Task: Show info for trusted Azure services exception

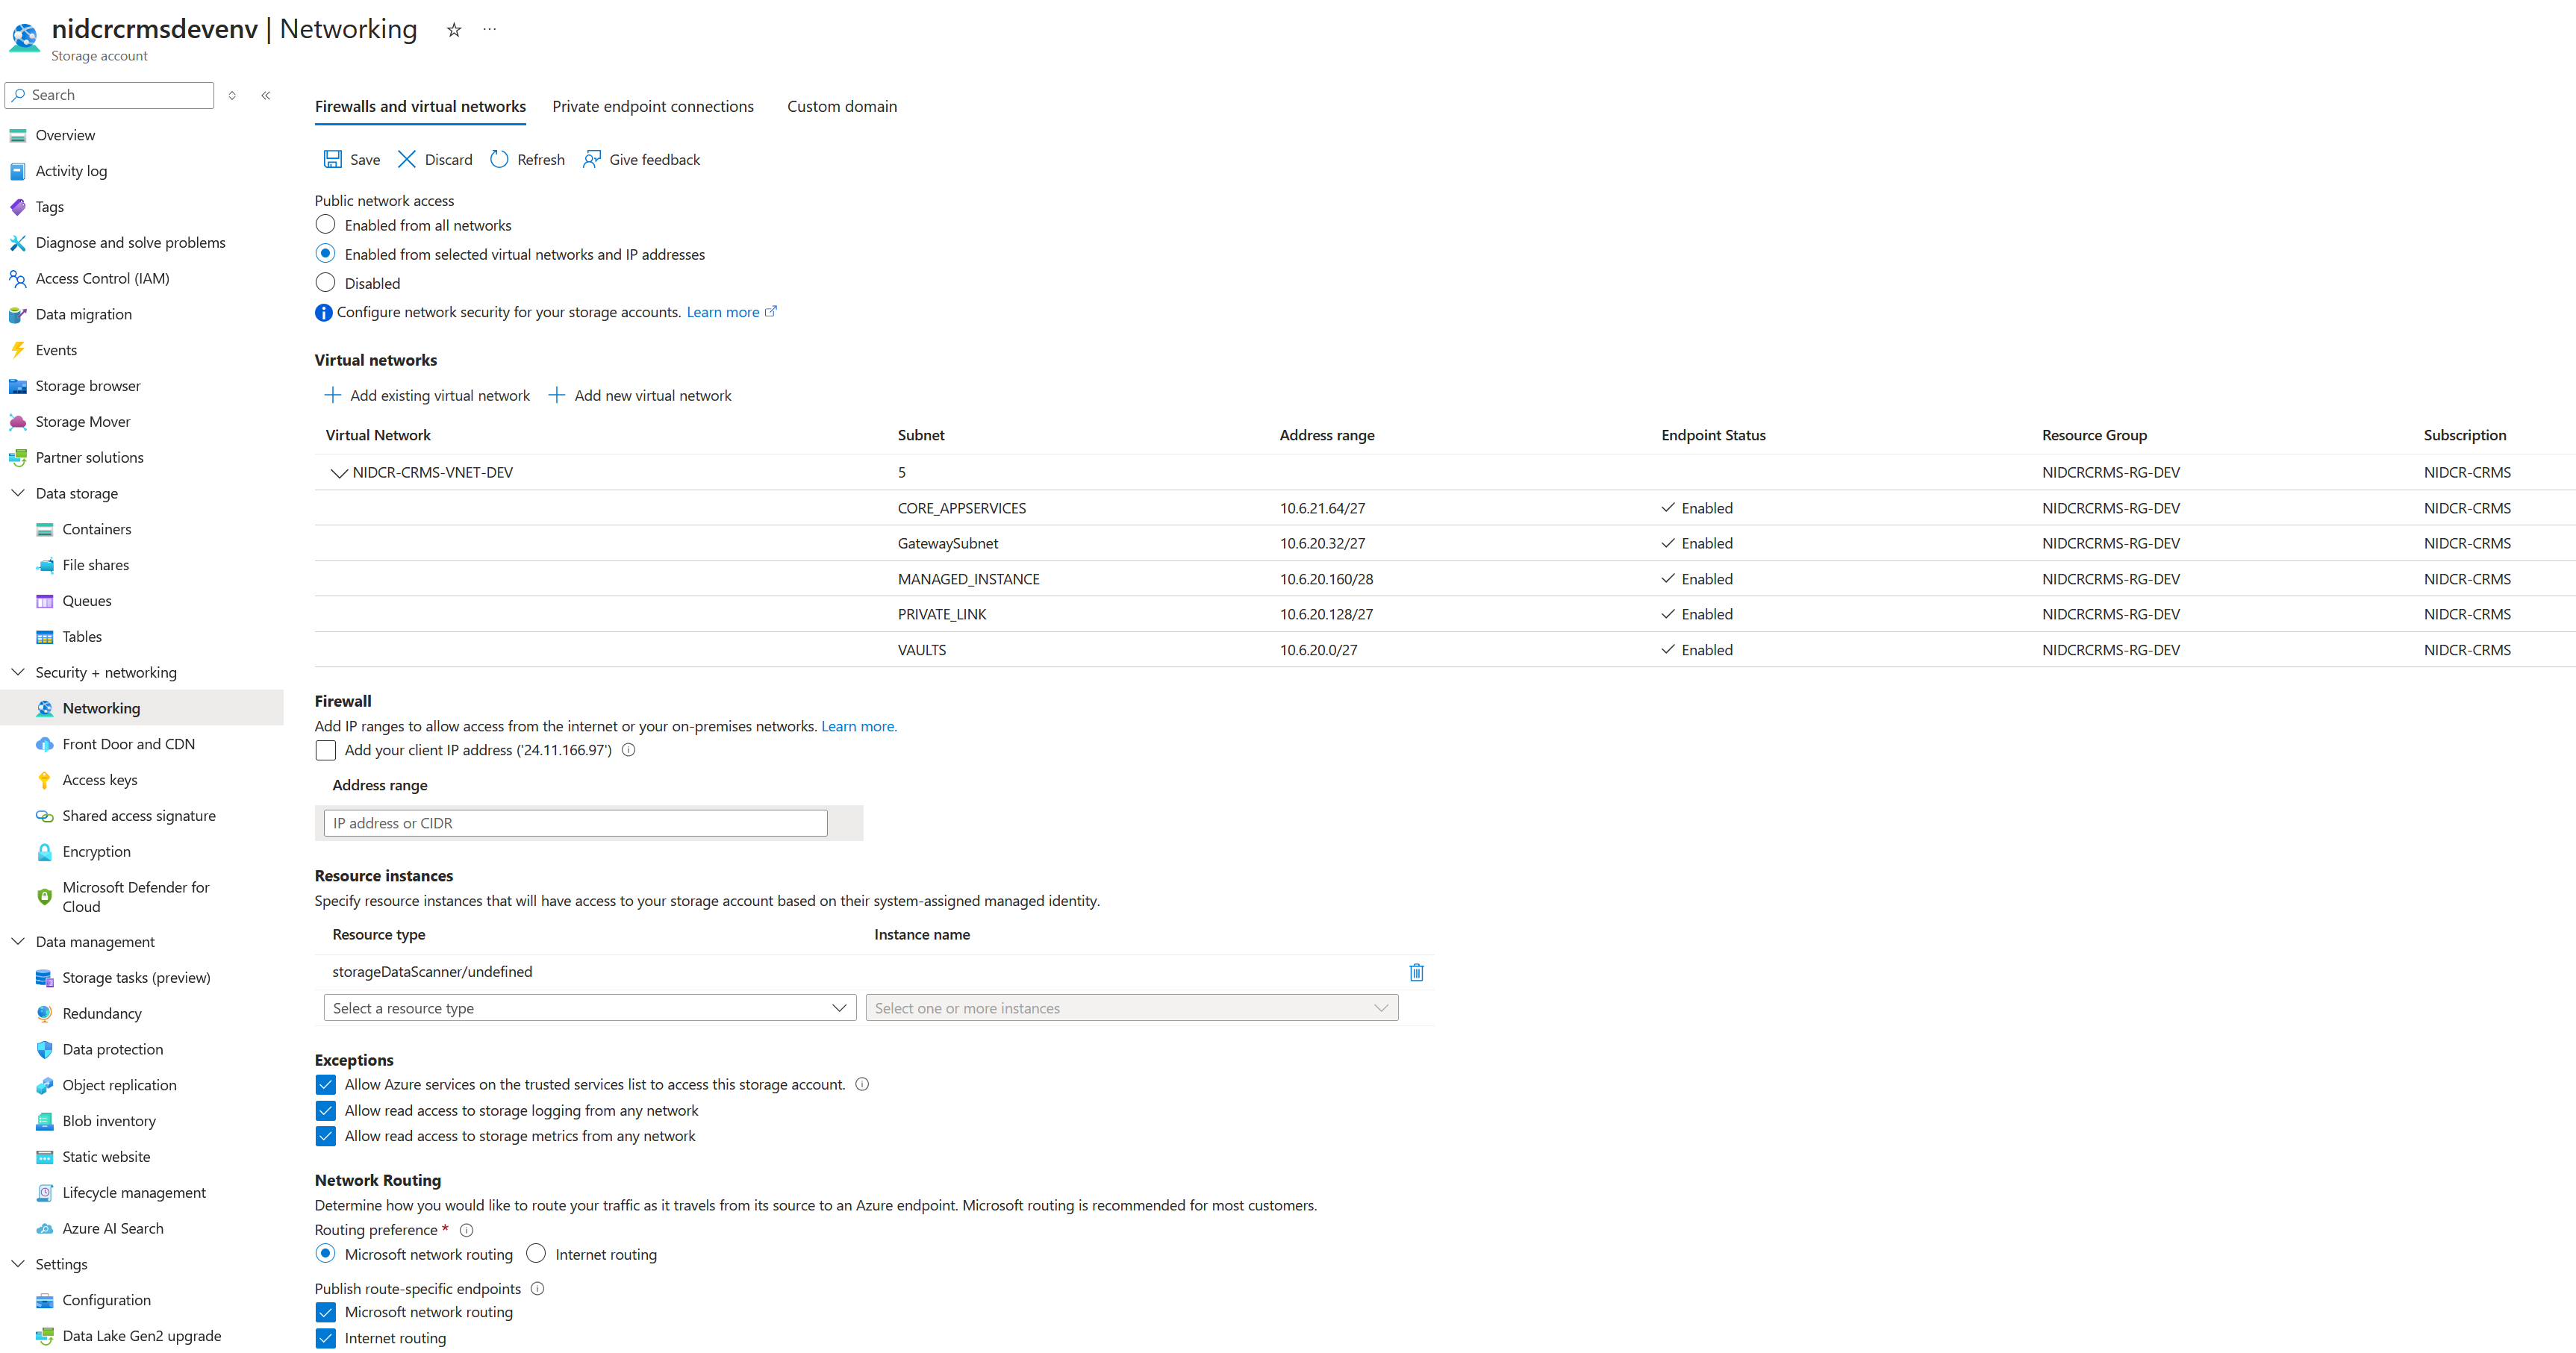Action: 862,1084
